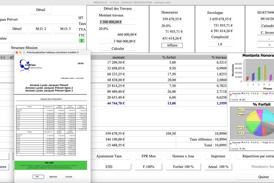Open FPR Moe
This screenshot has width=274, height=183.
tap(149, 156)
